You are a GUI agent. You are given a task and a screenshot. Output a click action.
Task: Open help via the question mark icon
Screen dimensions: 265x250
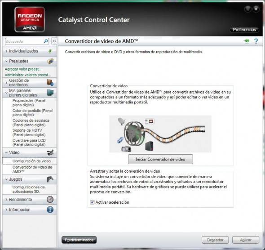coord(256,41)
